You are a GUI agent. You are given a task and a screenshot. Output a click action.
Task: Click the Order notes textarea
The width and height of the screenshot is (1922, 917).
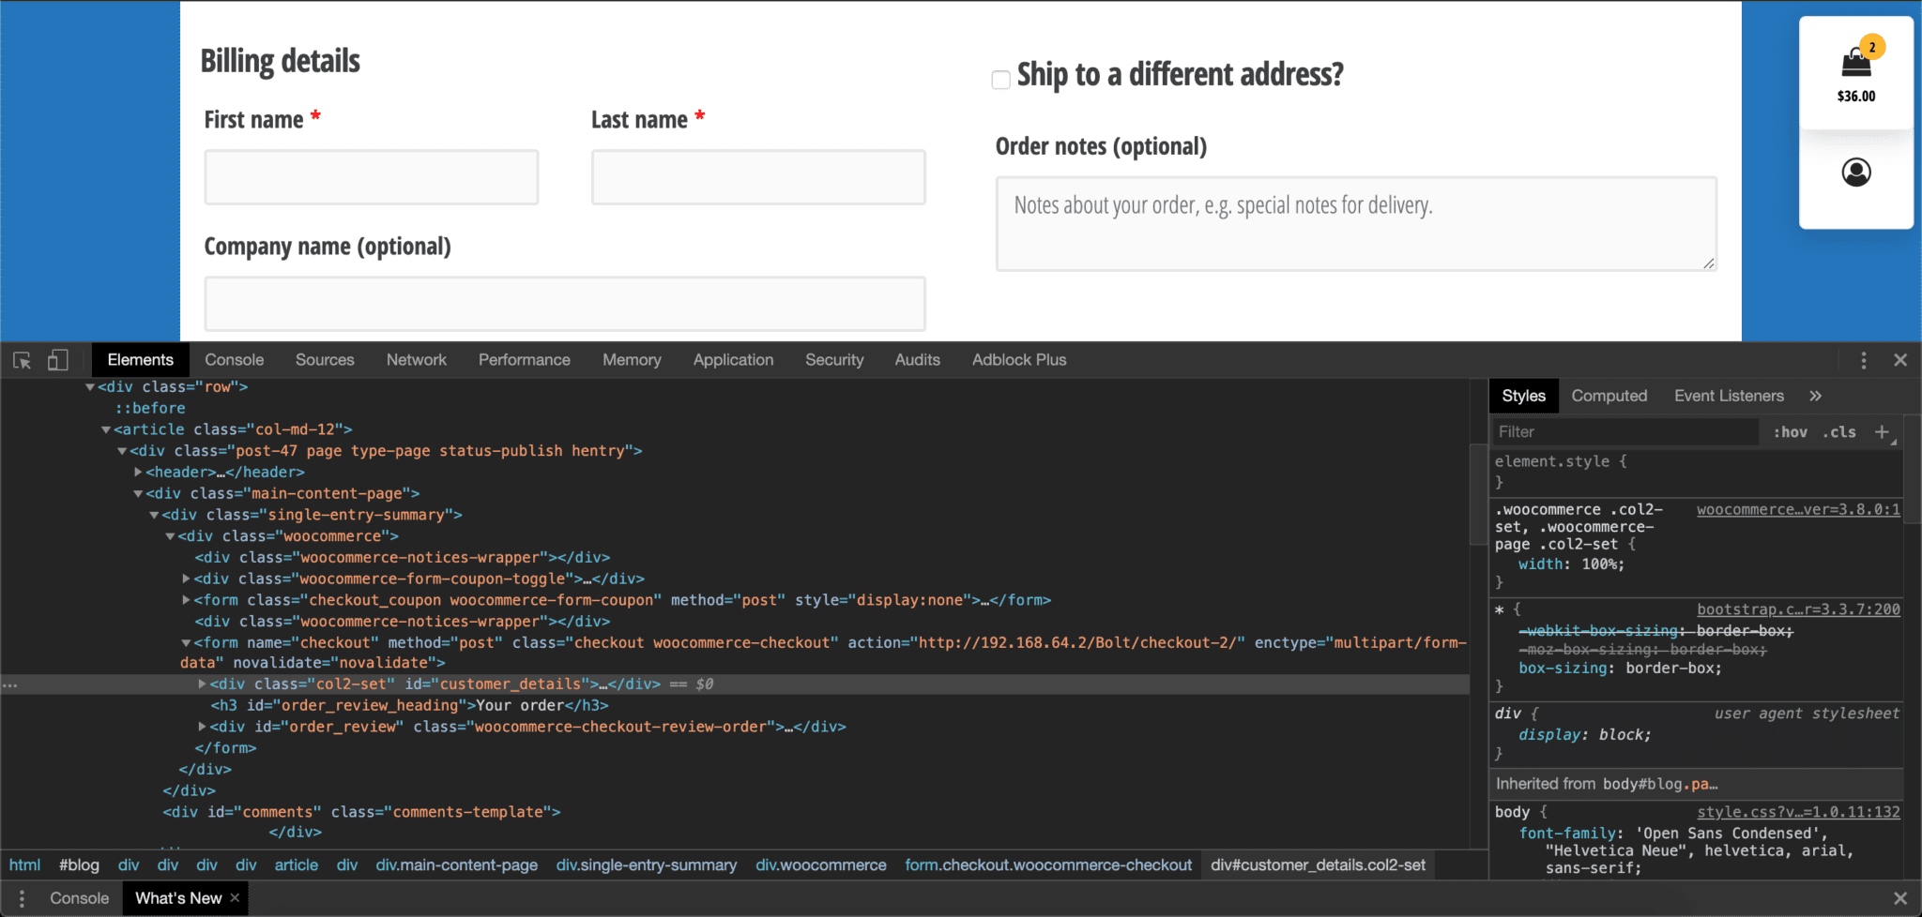[1356, 224]
